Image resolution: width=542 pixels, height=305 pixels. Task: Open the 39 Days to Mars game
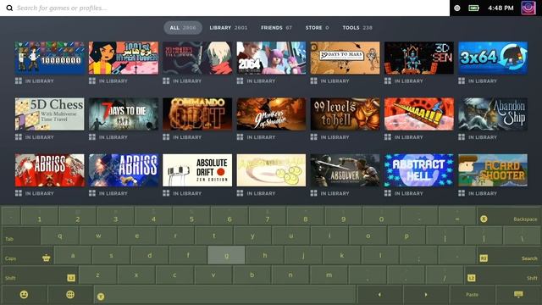pos(345,58)
